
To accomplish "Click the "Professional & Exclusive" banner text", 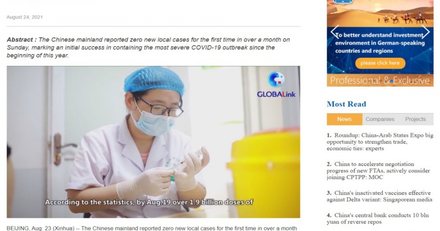I will tap(380, 80).
